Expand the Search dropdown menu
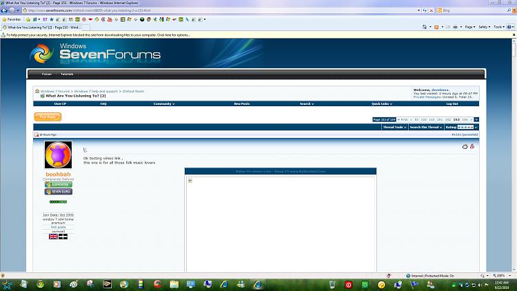517x291 pixels. [x=307, y=104]
